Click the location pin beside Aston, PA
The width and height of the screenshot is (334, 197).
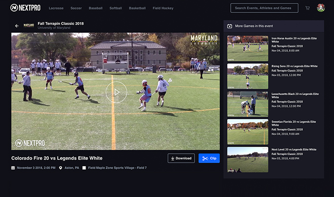61,168
